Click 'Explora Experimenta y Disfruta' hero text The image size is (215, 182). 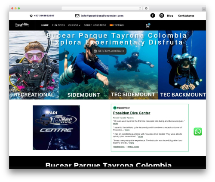tap(117, 42)
